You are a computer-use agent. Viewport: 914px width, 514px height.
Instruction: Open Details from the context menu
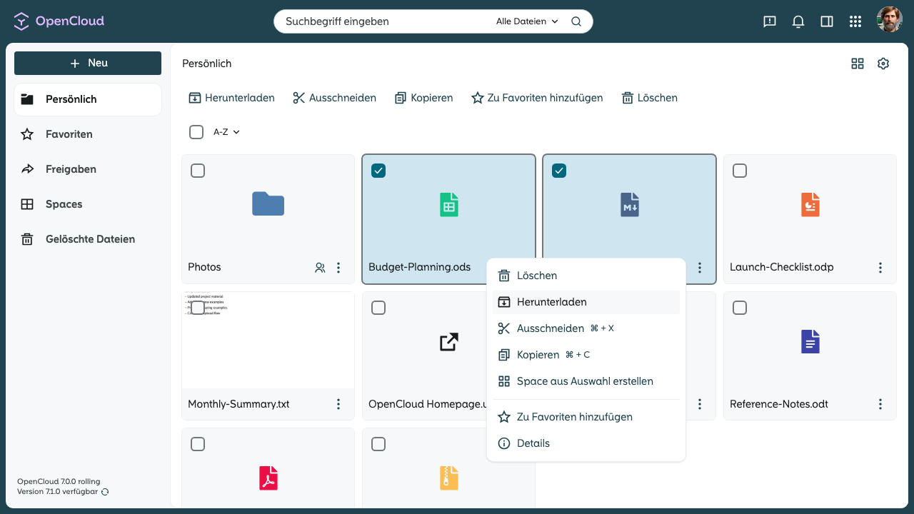(x=586, y=443)
